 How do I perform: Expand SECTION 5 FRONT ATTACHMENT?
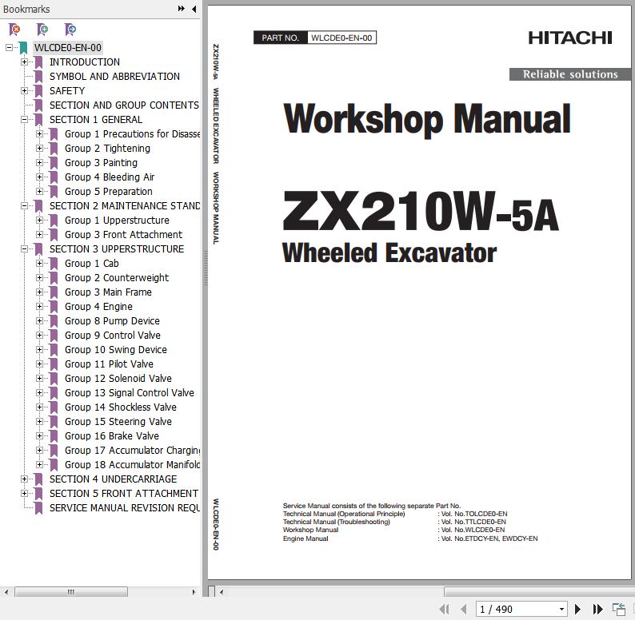click(24, 493)
